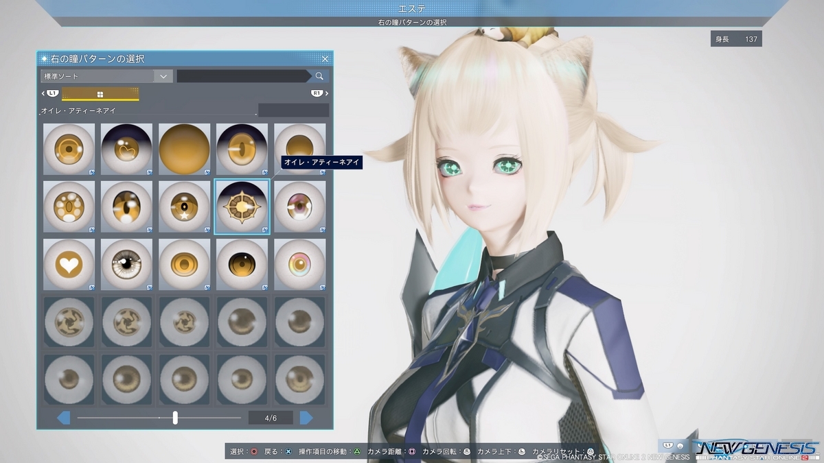Viewport: 824px width, 463px height.
Task: Select the pinkish iridescent eye pattern
Action: [300, 206]
